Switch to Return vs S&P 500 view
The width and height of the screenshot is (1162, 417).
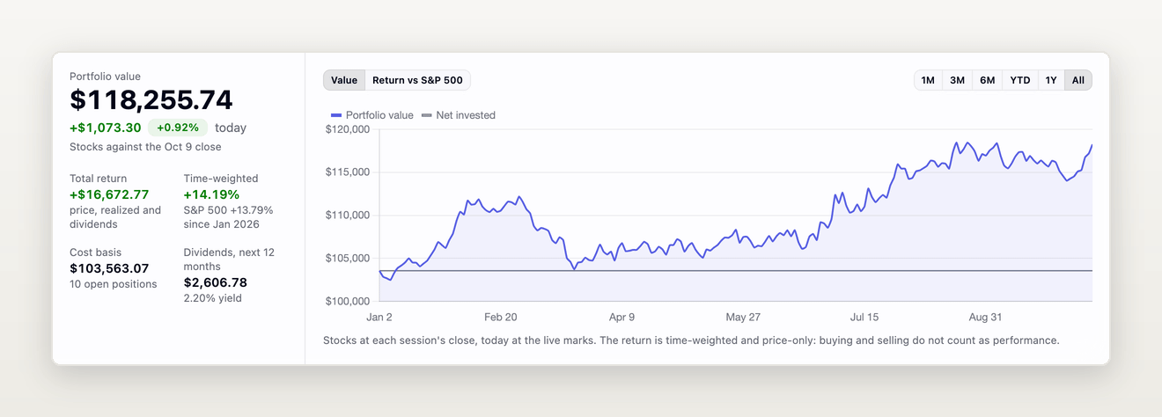click(417, 80)
